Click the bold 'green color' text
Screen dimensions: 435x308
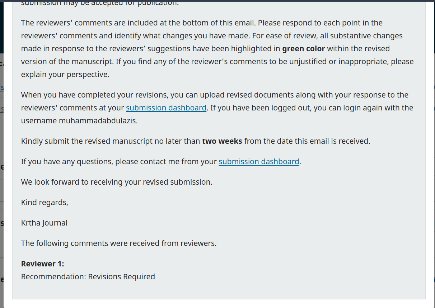pos(304,48)
